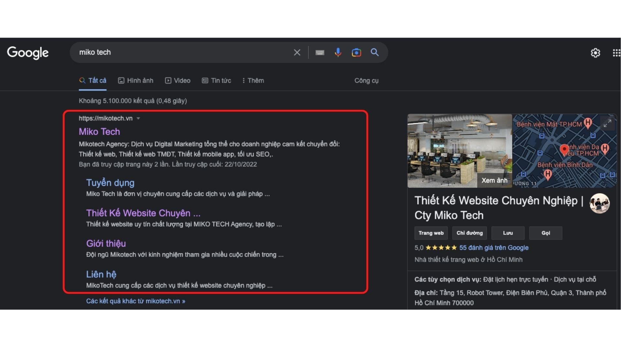Click the Miko Tech round profile image
The width and height of the screenshot is (621, 349).
click(599, 203)
